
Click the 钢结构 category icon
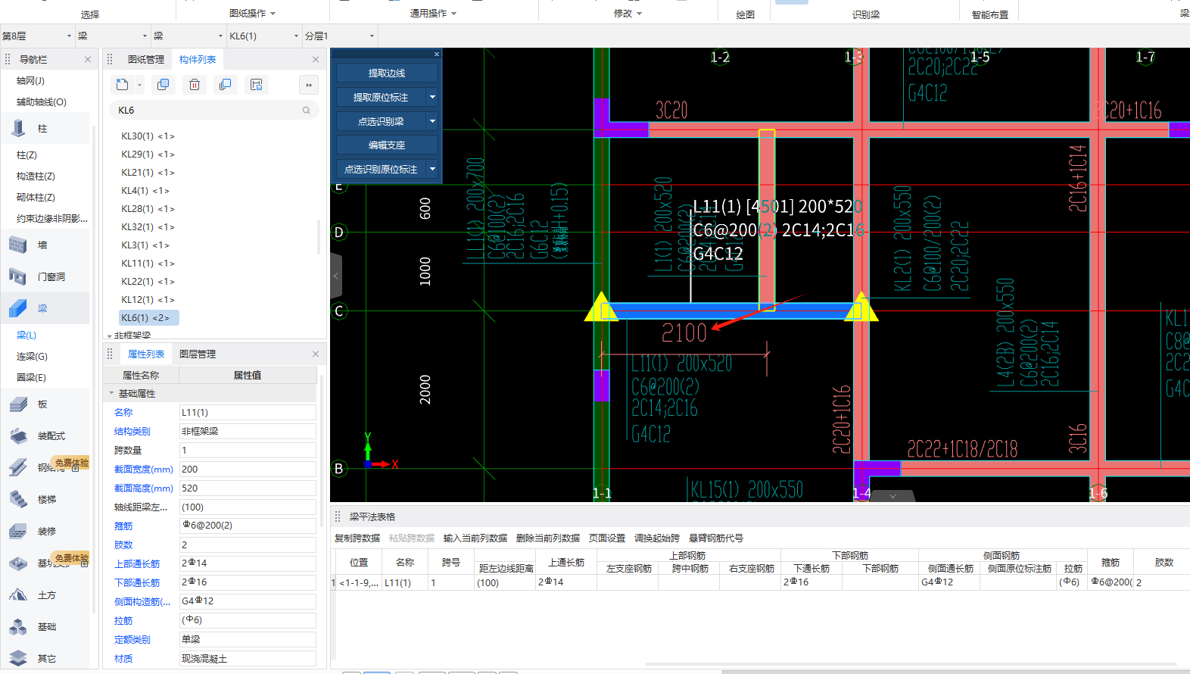click(x=18, y=468)
